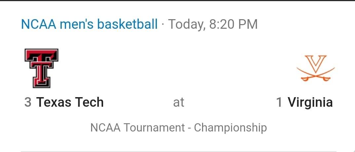Click the crossed sabres under the Virginia V
Image resolution: width=355 pixels, height=152 pixels.
[316, 74]
